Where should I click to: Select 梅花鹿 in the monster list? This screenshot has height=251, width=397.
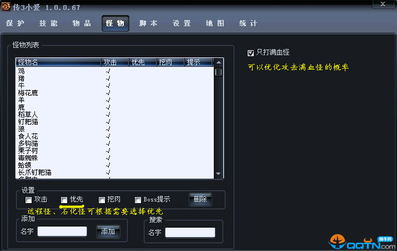point(28,93)
